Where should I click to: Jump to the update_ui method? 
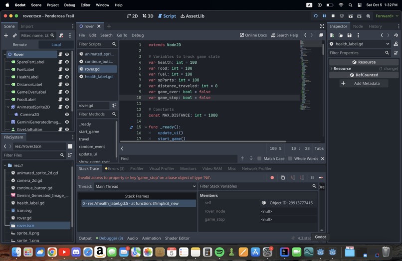(x=88, y=154)
